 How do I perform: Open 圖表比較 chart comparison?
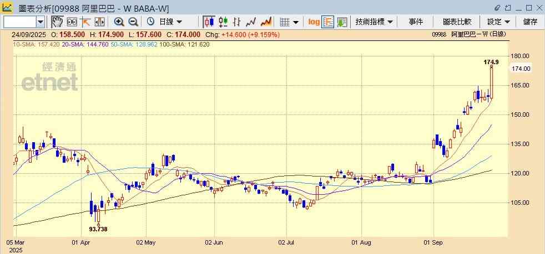coord(457,22)
